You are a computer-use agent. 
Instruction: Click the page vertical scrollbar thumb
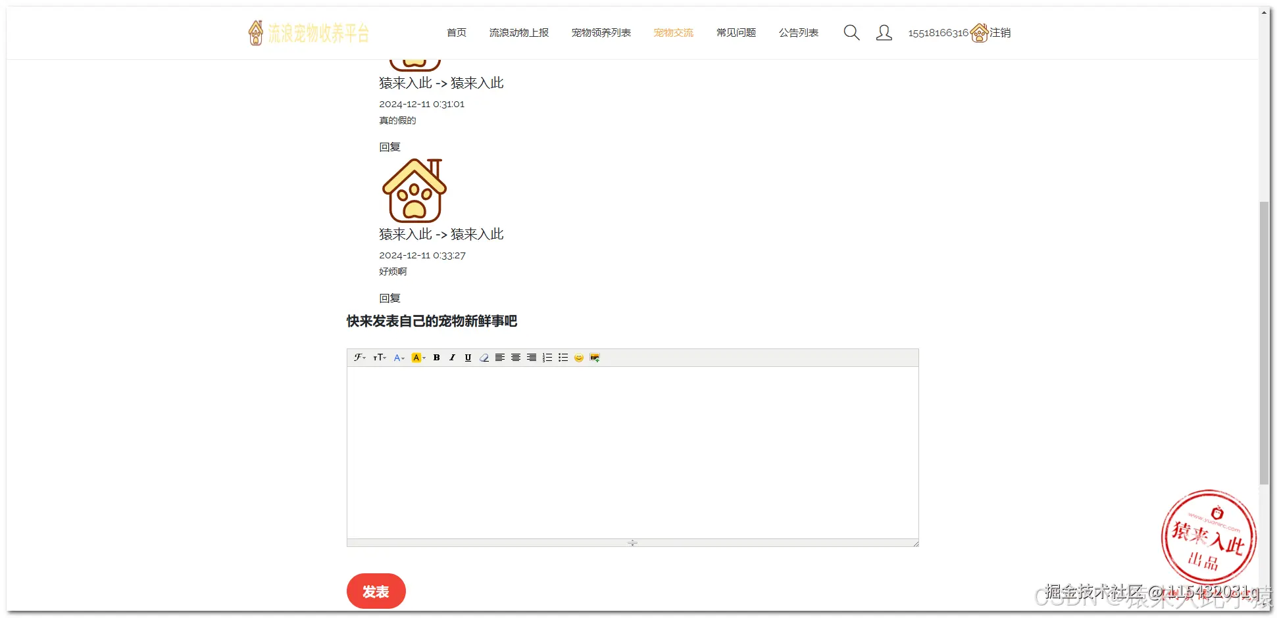(1264, 343)
